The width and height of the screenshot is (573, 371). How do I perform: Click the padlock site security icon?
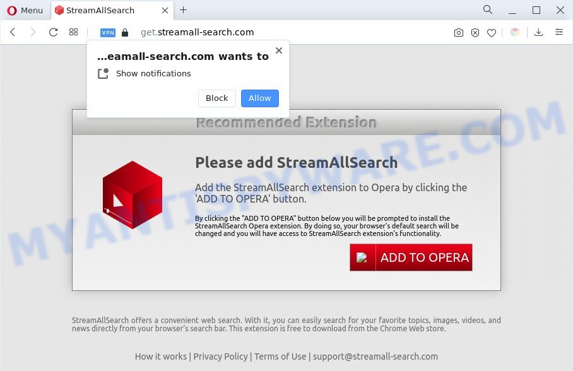(125, 33)
